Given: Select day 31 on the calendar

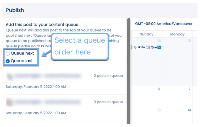Looking at the screenshot, I should (189, 41).
